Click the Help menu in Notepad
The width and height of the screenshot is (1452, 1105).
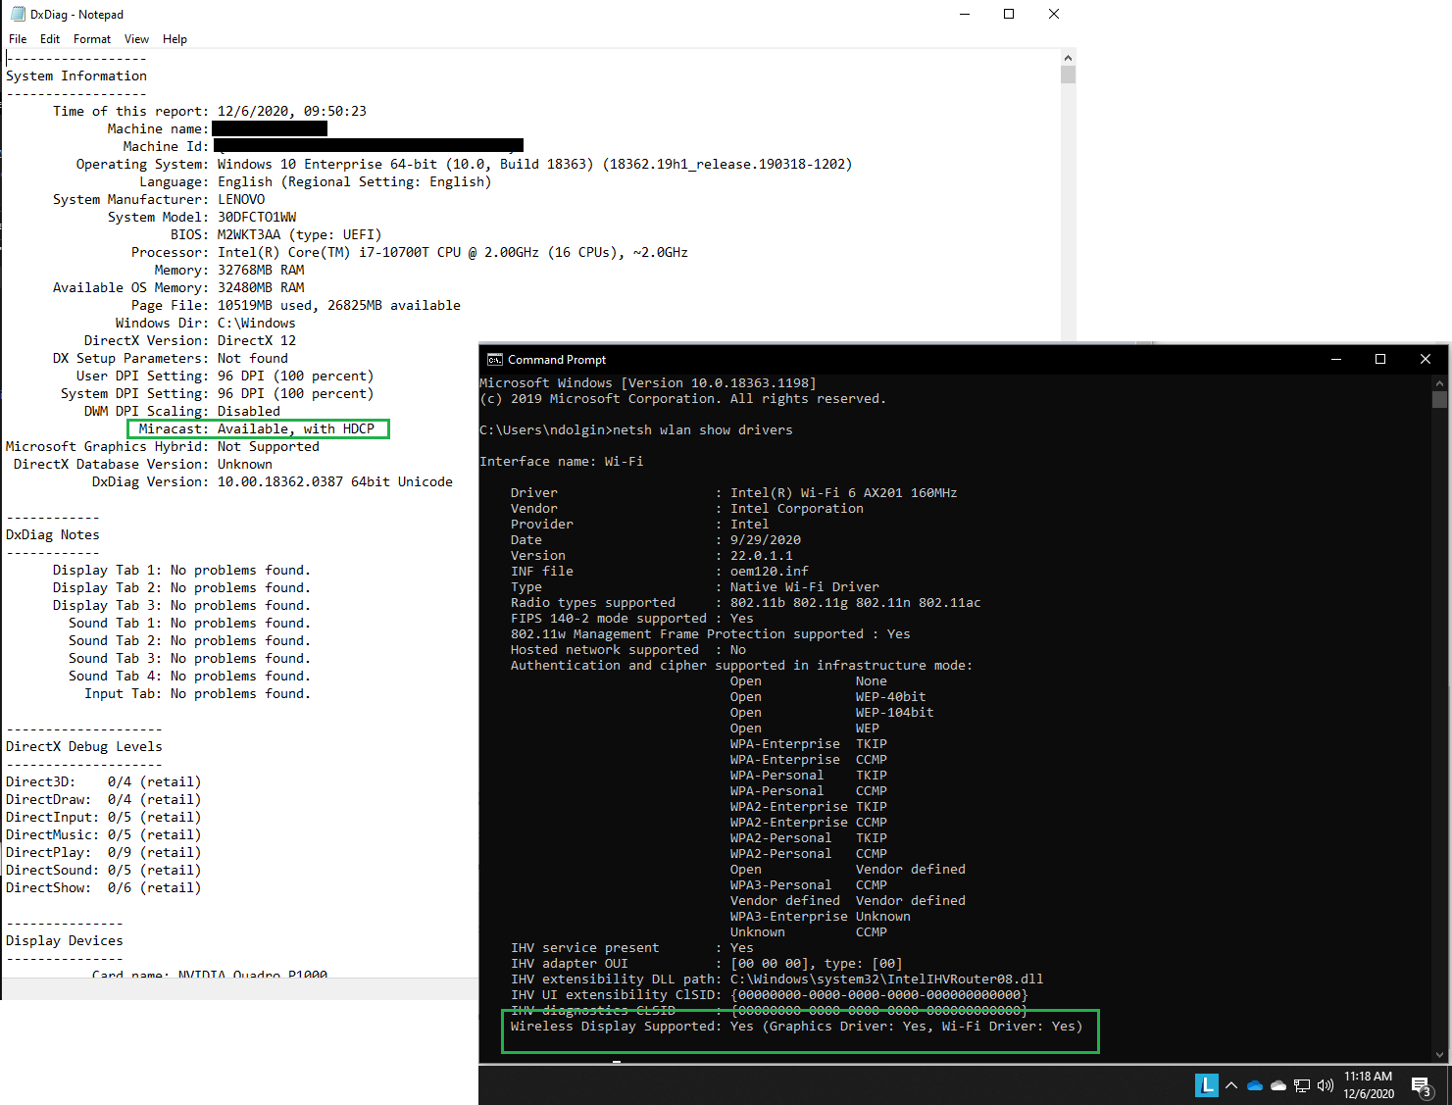(x=175, y=39)
